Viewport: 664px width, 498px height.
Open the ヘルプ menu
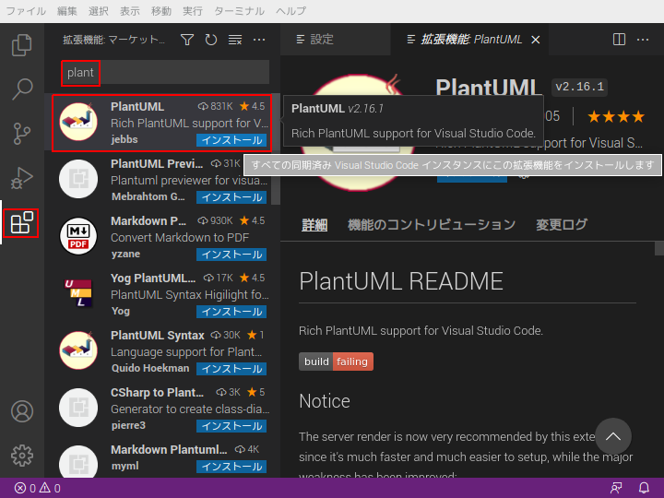pyautogui.click(x=290, y=11)
